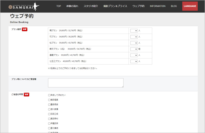Viewport: 205px width, 133px height.
Task: Check the 直江兼続 armor checkbox
Action: (x=49, y=128)
